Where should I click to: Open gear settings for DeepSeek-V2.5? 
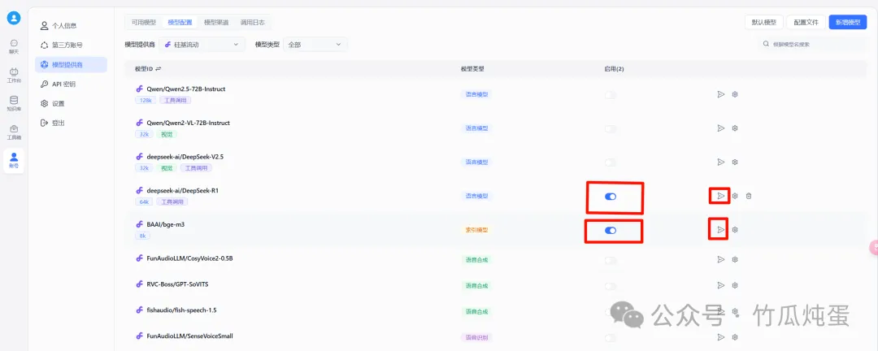coord(735,162)
